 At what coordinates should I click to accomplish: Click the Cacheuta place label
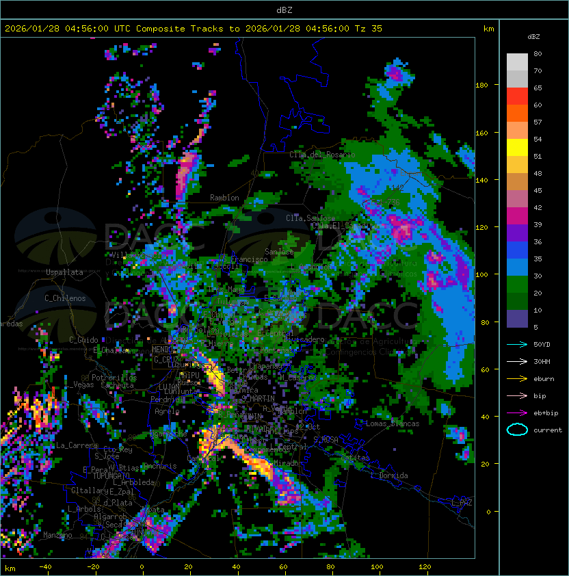(117, 385)
